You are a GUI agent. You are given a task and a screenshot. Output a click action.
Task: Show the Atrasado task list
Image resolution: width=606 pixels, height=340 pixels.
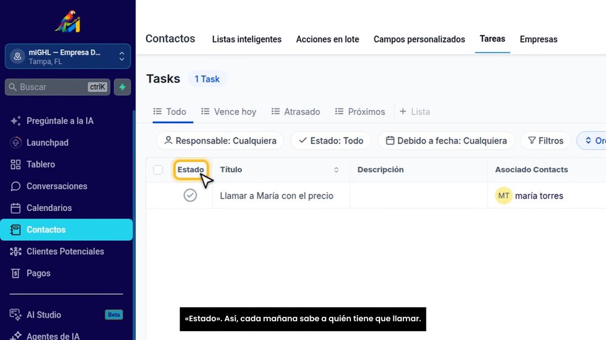point(296,112)
